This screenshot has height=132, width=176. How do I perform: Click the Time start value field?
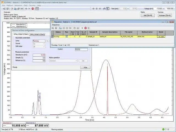(123, 9)
